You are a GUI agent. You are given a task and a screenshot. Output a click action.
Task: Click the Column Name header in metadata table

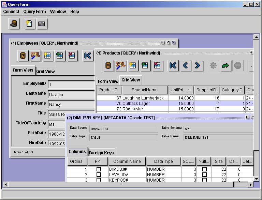click(127, 161)
